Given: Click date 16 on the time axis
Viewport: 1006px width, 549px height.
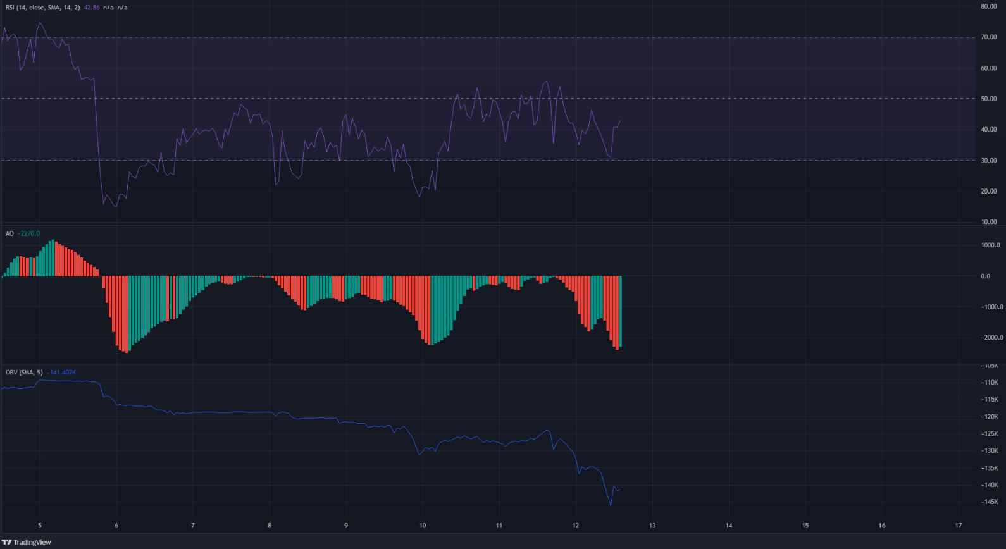Looking at the screenshot, I should point(882,526).
